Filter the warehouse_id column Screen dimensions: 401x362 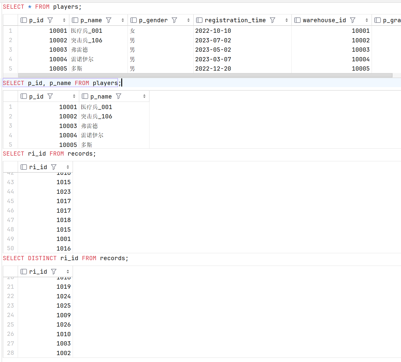pyautogui.click(x=353, y=20)
